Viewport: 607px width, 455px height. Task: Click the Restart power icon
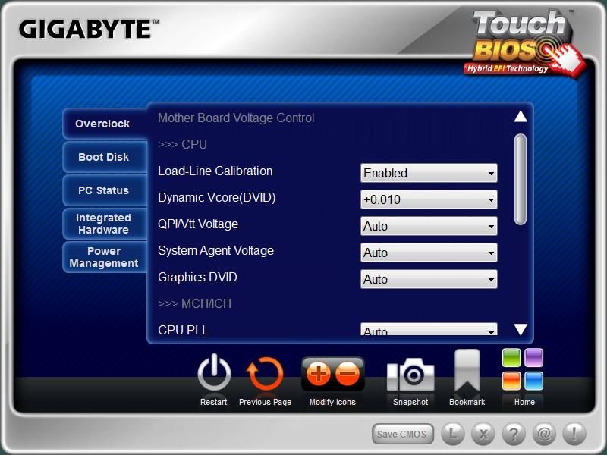[214, 372]
